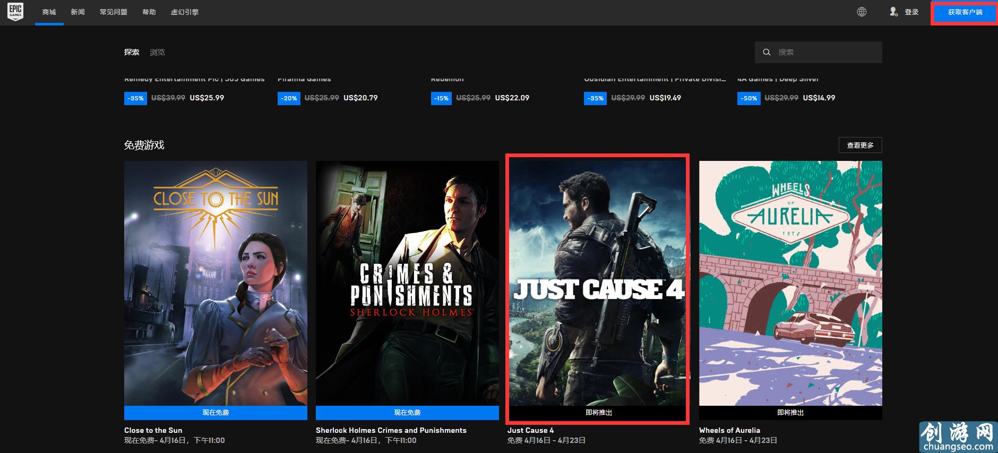Click the 登录 login link
This screenshot has width=998, height=453.
(911, 12)
